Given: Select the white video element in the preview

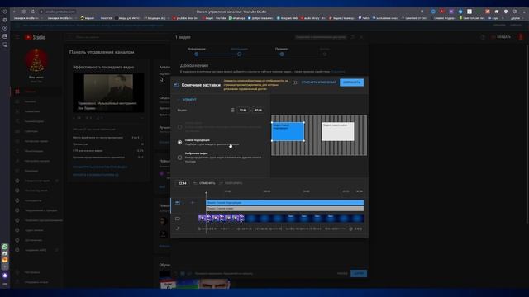Looking at the screenshot, I should pos(338,132).
